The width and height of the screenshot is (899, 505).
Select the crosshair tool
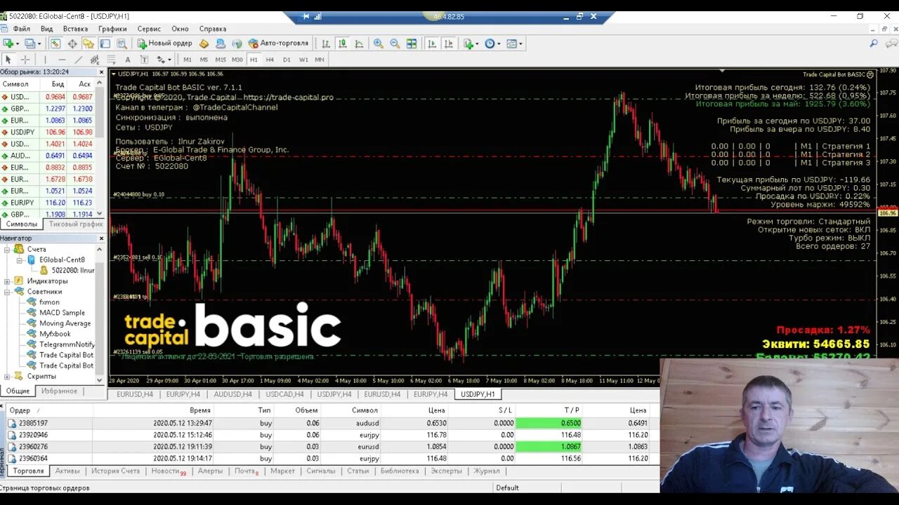25,60
